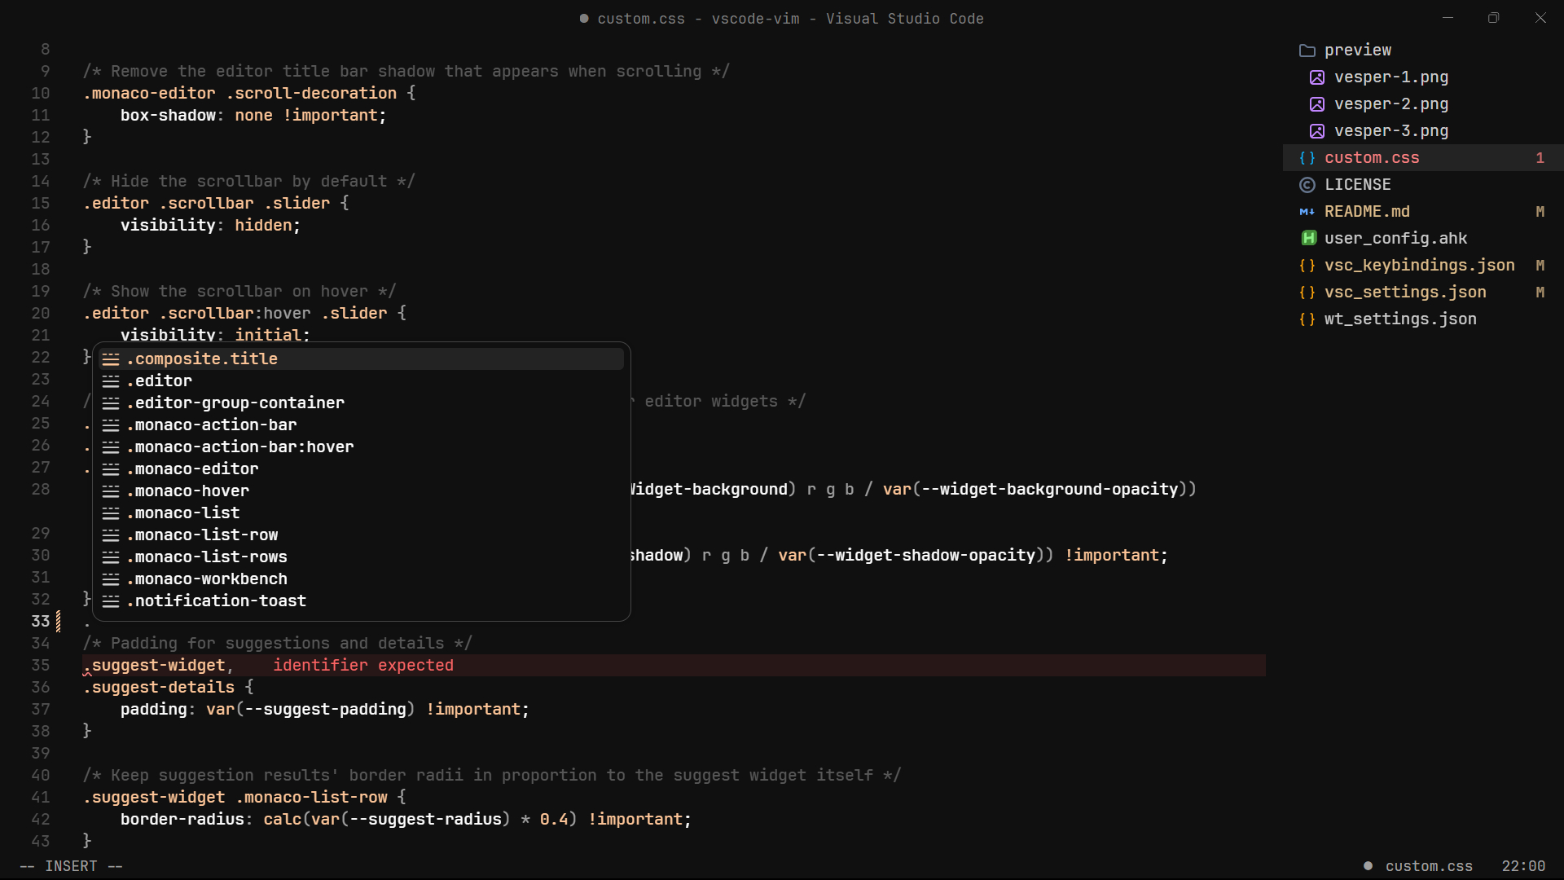This screenshot has width=1564, height=880.
Task: Click the icon beside .monaco-workbench suggestion
Action: (111, 579)
